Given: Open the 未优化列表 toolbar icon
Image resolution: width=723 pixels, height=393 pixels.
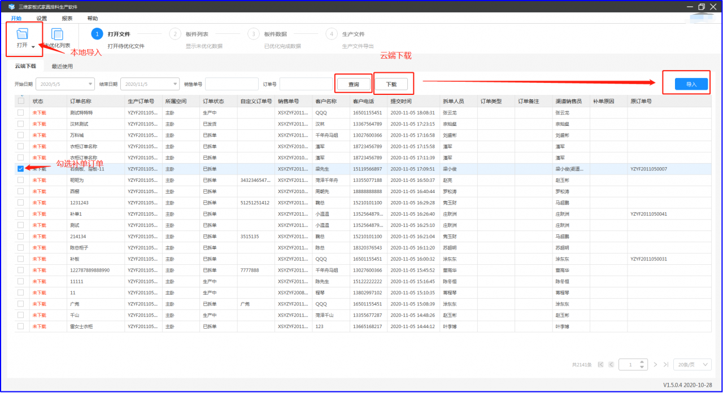Looking at the screenshot, I should pos(57,34).
